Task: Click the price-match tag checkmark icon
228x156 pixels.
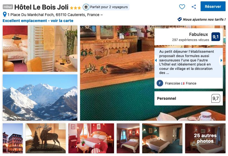Action: [180, 19]
